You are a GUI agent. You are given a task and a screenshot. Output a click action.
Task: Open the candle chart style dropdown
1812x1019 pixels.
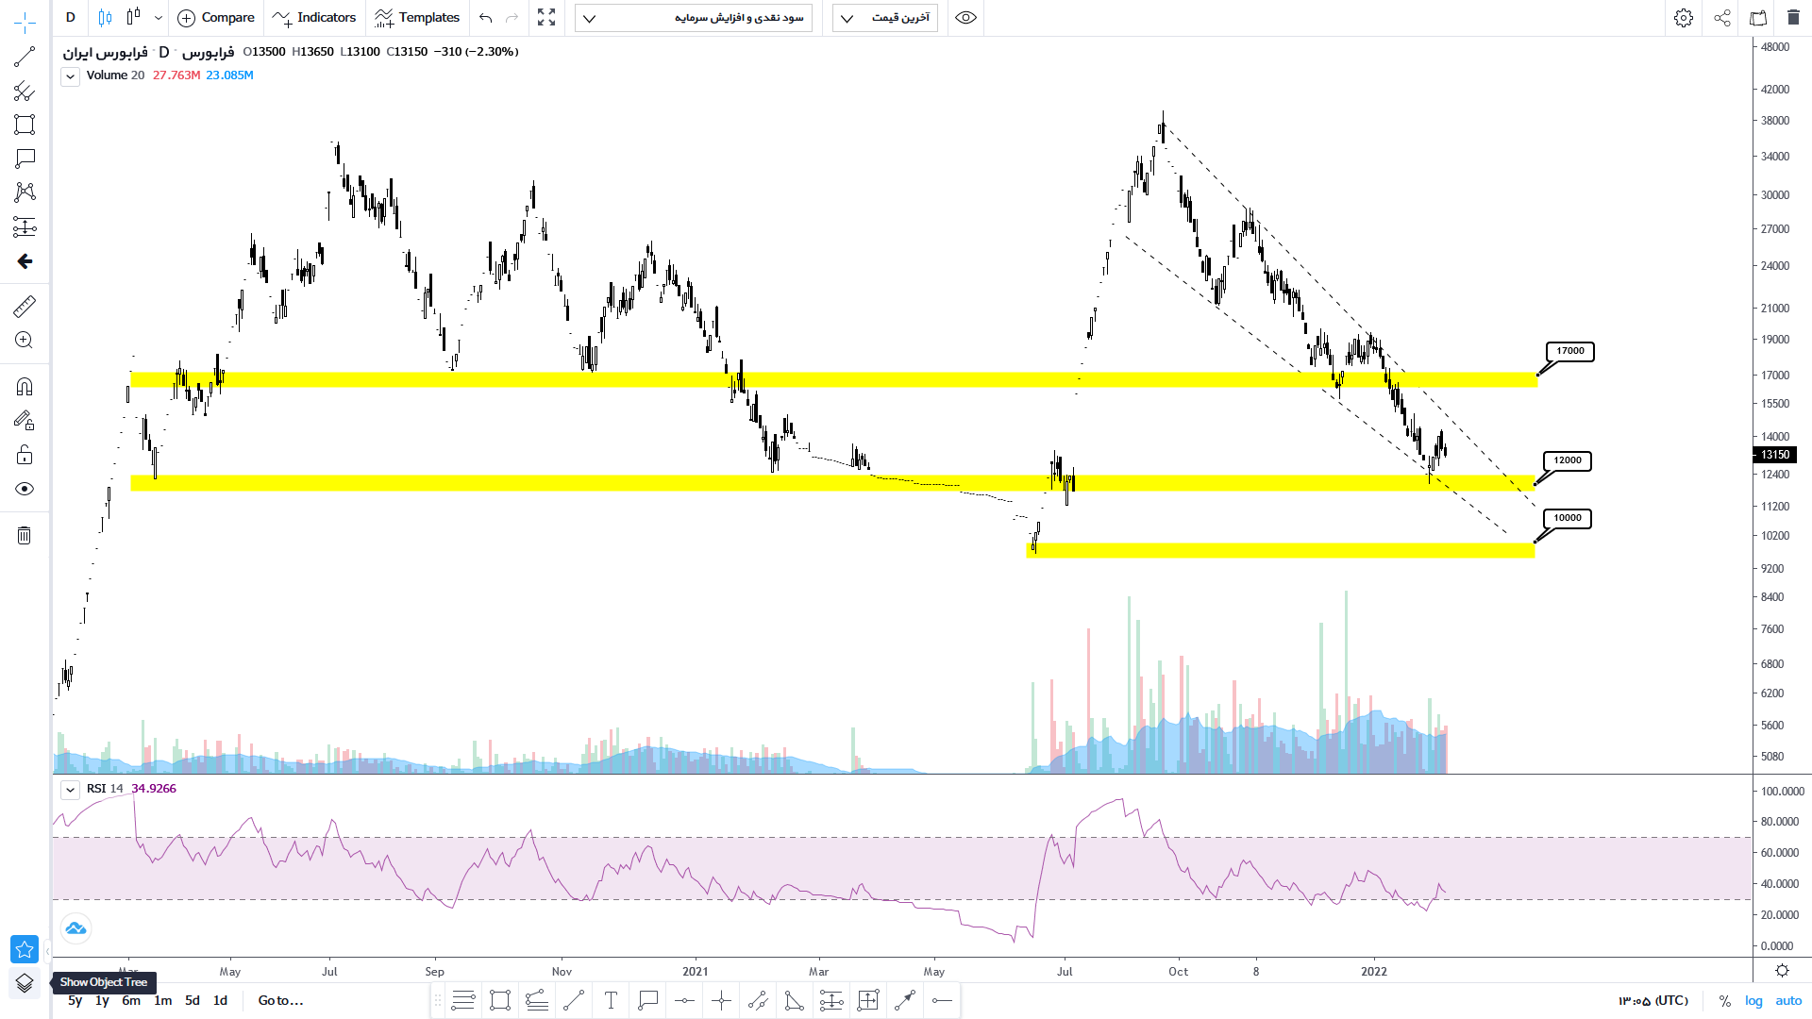click(x=158, y=18)
